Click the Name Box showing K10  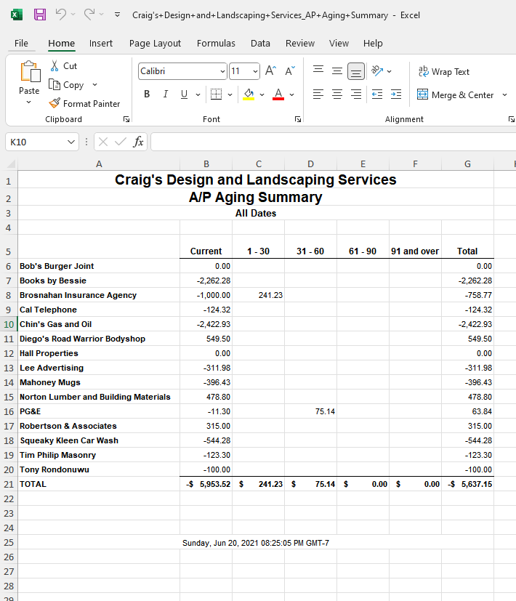(42, 142)
